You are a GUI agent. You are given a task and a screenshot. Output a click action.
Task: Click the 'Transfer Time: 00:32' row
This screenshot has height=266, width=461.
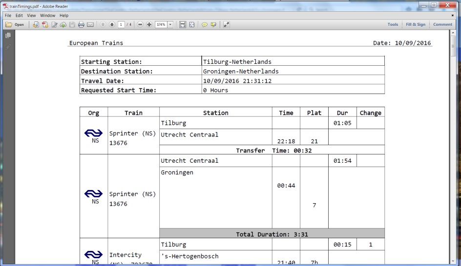(x=272, y=151)
